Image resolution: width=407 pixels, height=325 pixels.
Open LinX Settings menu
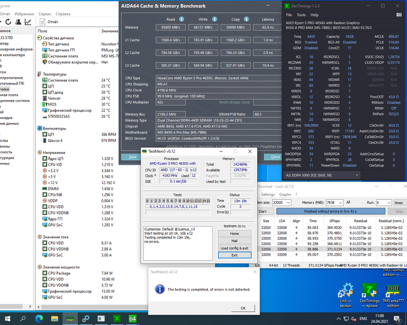click(x=268, y=194)
